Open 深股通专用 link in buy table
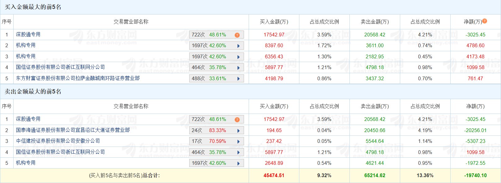This screenshot has height=183, width=501. point(28,35)
